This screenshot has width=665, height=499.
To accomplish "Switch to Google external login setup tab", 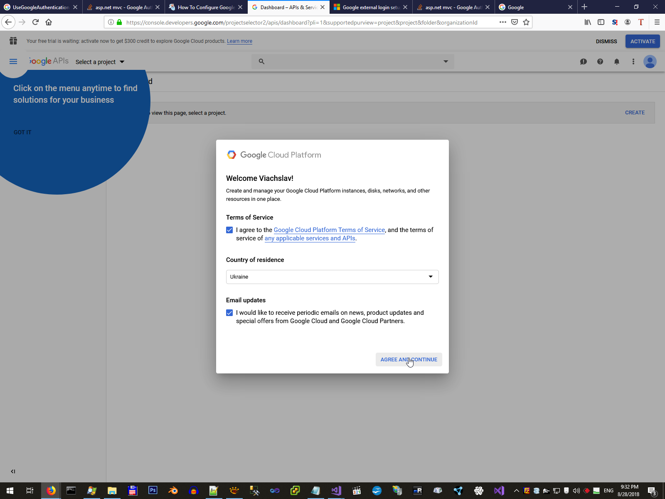I will point(371,7).
